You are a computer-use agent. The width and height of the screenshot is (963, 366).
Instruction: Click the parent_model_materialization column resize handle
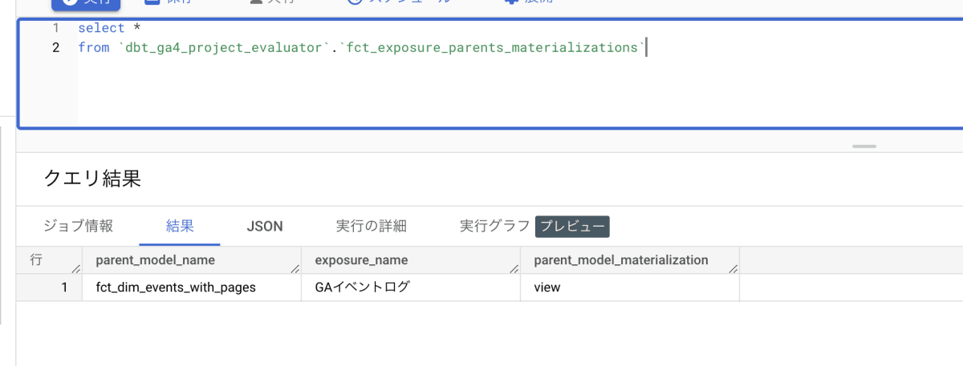pos(733,269)
